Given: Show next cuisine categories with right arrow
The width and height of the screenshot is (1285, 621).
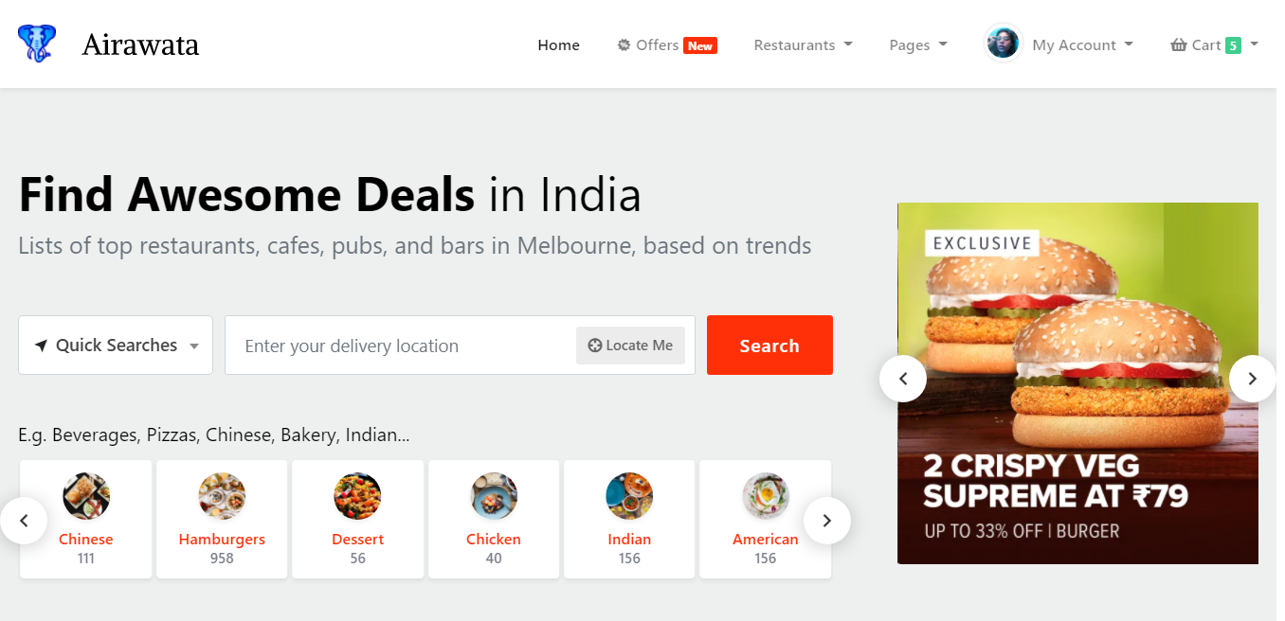Looking at the screenshot, I should pos(827,521).
